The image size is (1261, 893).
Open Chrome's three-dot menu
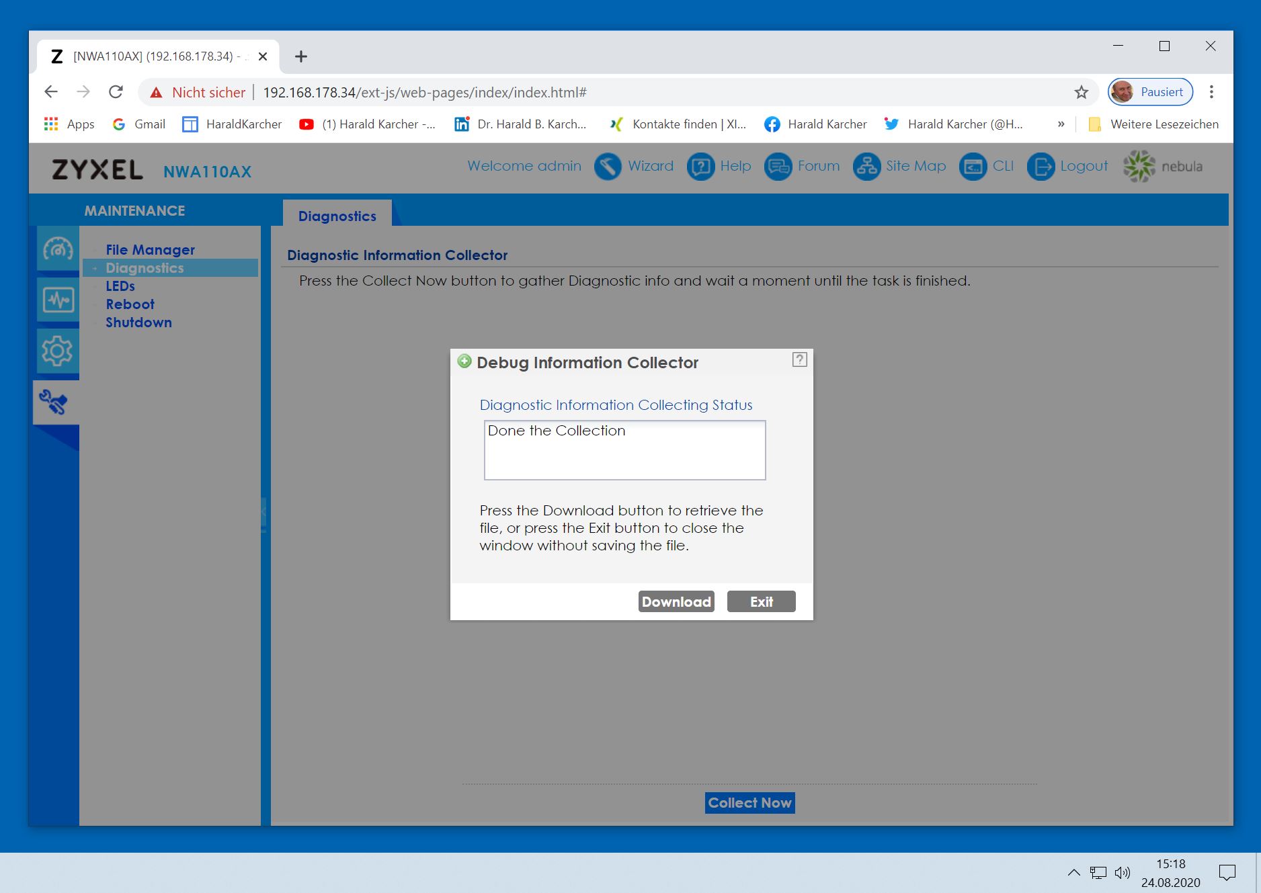[x=1211, y=92]
